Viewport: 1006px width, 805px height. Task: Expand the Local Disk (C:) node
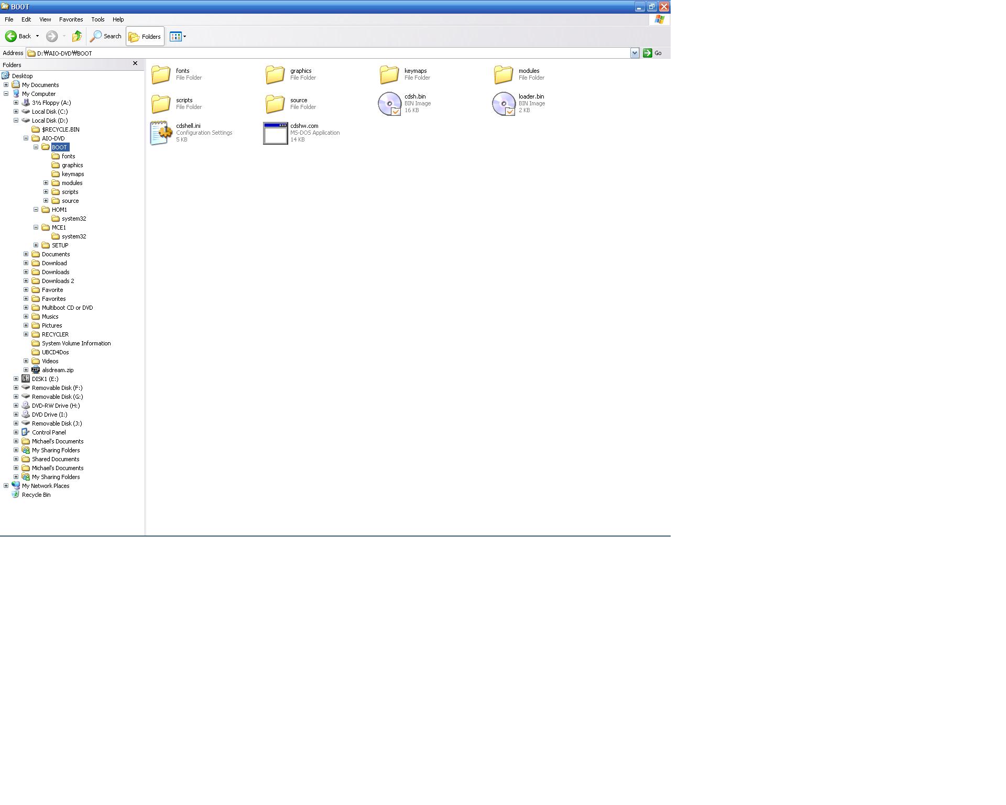coord(16,112)
